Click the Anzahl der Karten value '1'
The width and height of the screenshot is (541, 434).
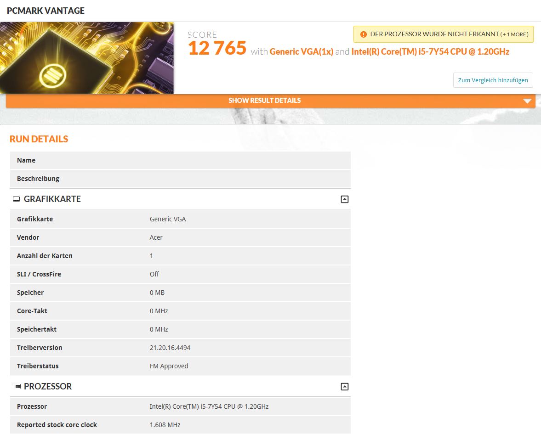click(151, 256)
